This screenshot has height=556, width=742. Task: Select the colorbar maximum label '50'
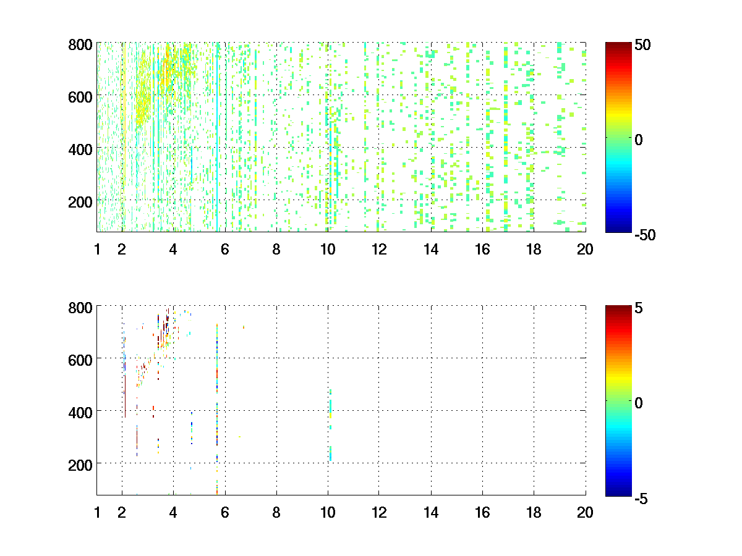[642, 45]
